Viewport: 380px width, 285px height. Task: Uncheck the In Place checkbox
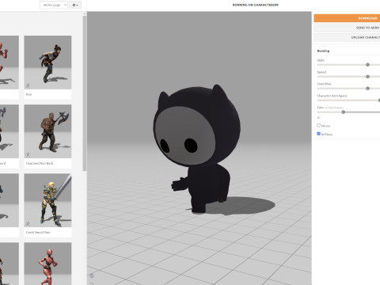pyautogui.click(x=318, y=134)
